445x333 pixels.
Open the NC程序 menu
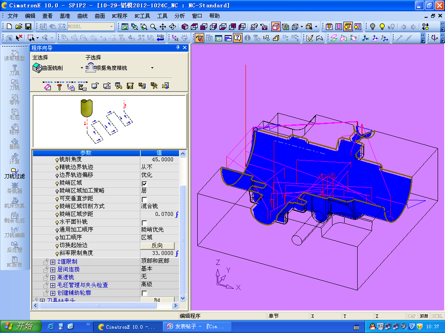[x=119, y=16]
